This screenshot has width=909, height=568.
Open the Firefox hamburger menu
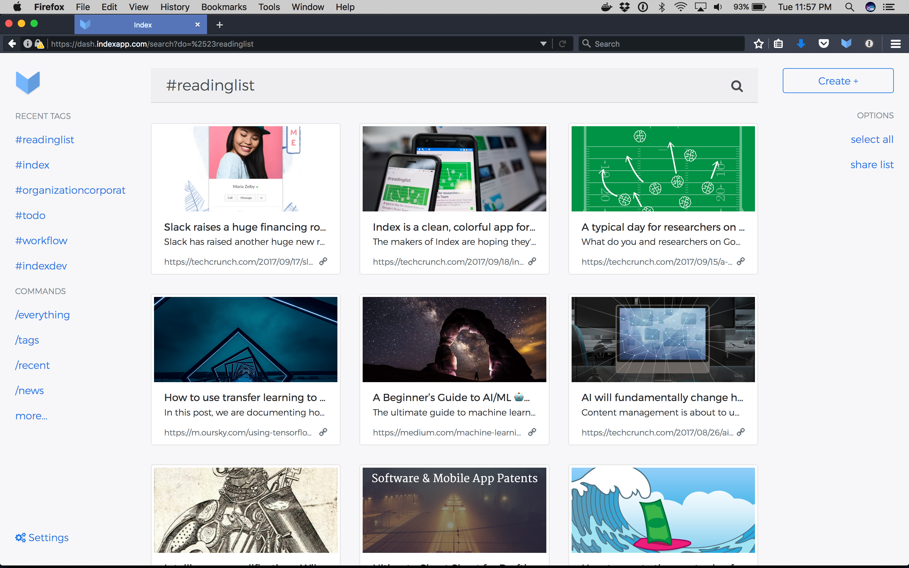click(x=895, y=44)
